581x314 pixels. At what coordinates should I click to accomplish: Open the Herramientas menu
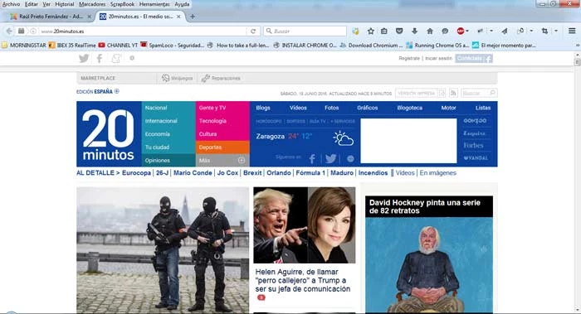coord(154,4)
